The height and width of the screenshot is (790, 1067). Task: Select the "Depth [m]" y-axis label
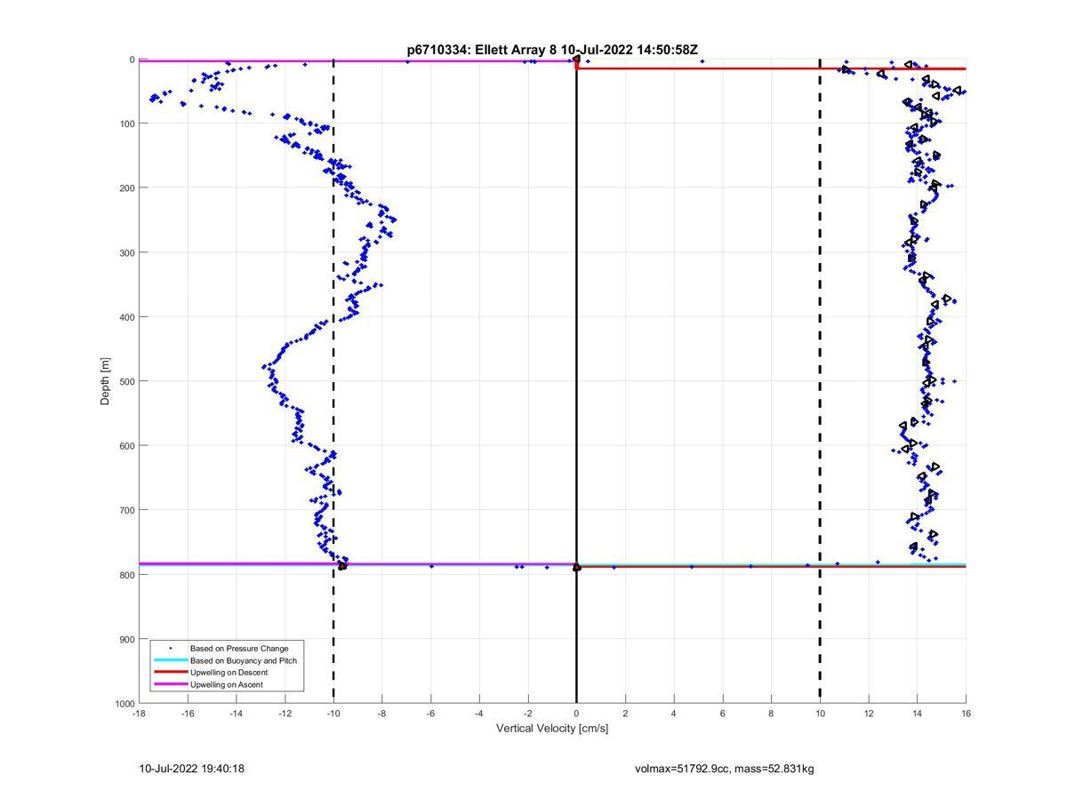click(105, 381)
